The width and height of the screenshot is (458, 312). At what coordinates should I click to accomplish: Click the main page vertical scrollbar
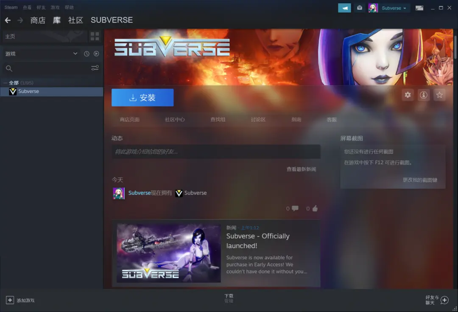455,47
